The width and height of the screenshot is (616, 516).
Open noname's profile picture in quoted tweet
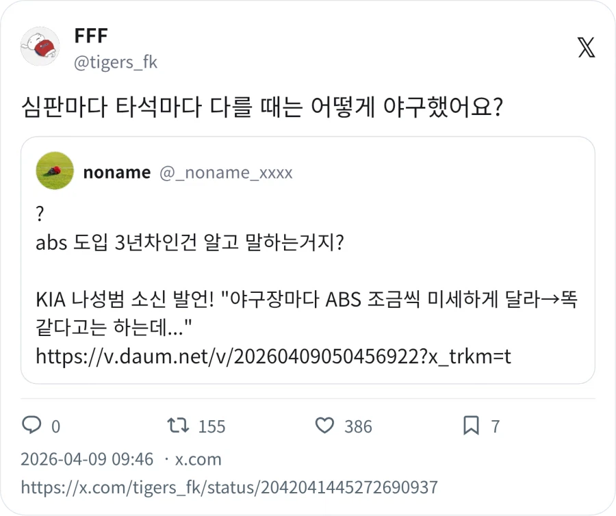pyautogui.click(x=55, y=171)
